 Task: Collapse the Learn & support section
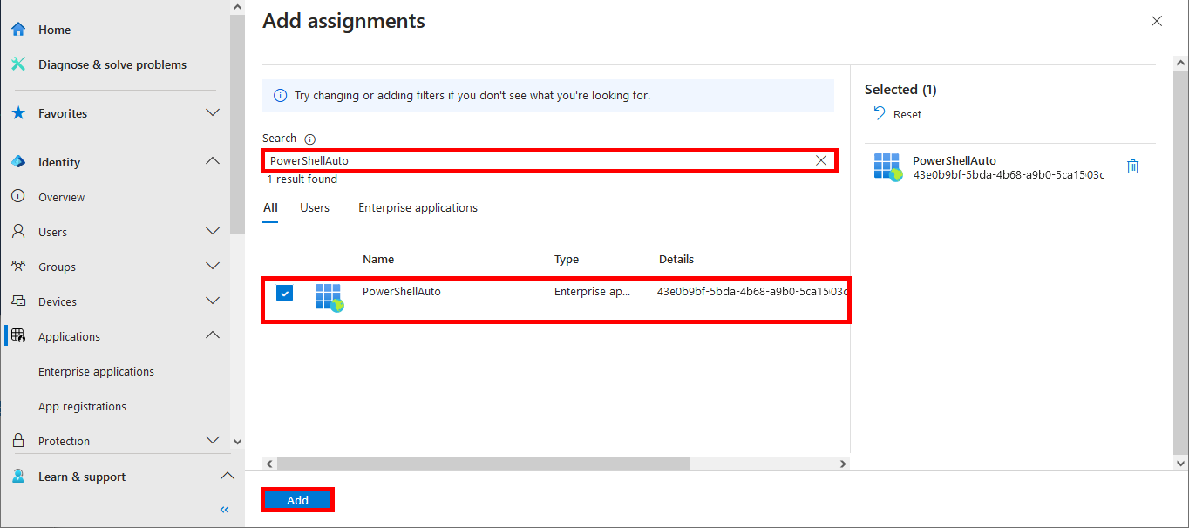[228, 476]
